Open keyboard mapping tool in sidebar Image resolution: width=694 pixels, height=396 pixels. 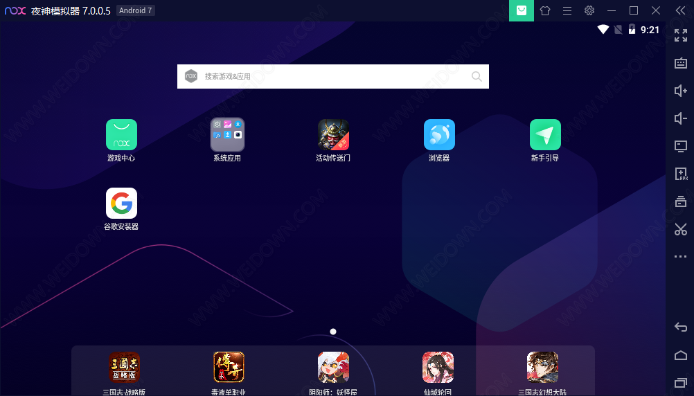(x=681, y=63)
